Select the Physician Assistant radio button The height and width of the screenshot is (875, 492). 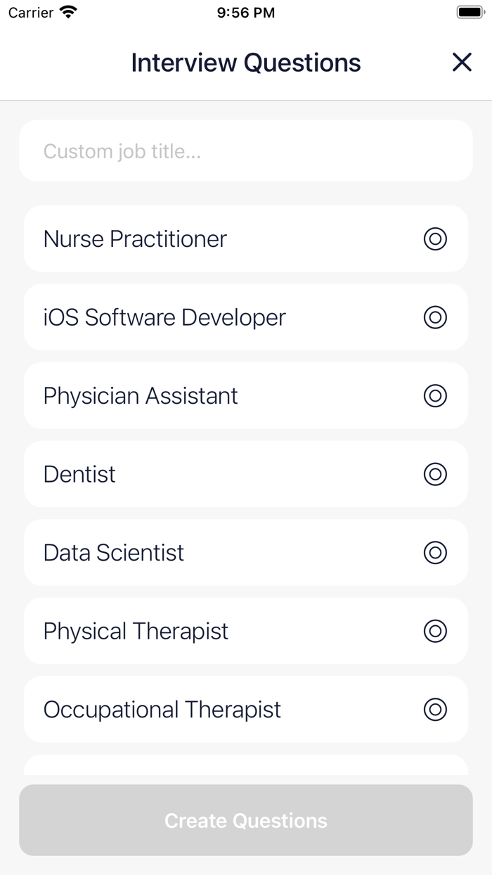pos(435,396)
